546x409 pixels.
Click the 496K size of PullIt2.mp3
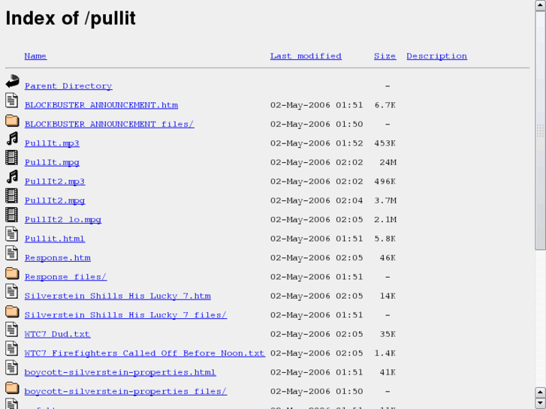pyautogui.click(x=385, y=182)
